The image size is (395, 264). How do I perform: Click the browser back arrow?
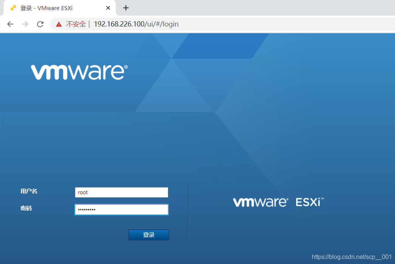pyautogui.click(x=10, y=24)
